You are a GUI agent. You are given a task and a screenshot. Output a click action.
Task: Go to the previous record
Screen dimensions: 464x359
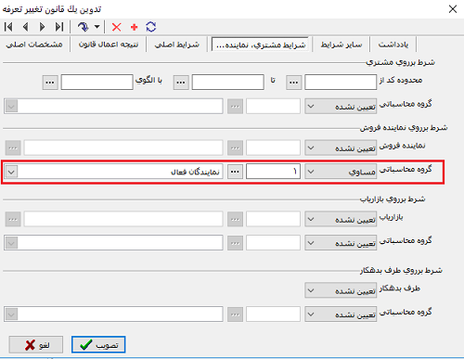pos(26,27)
